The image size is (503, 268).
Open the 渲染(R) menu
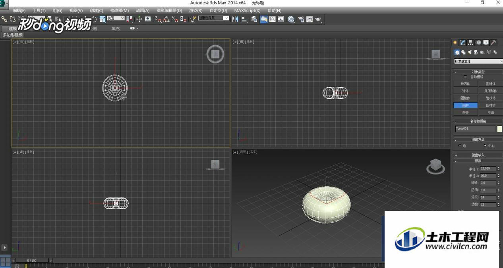click(x=195, y=10)
